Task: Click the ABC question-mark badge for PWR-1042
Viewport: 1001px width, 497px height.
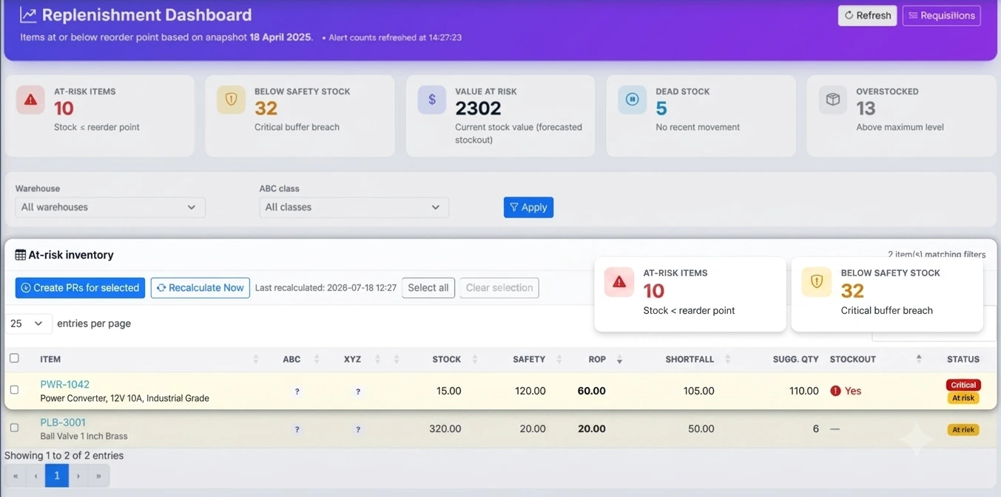Action: click(x=297, y=391)
